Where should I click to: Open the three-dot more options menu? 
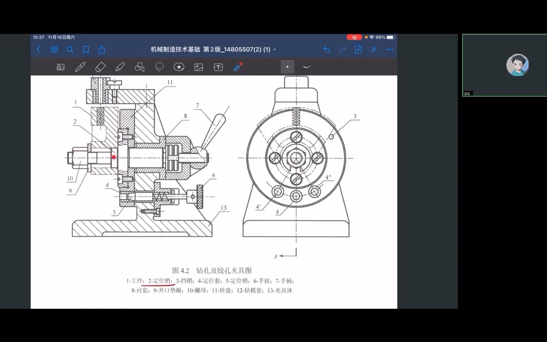(x=389, y=49)
